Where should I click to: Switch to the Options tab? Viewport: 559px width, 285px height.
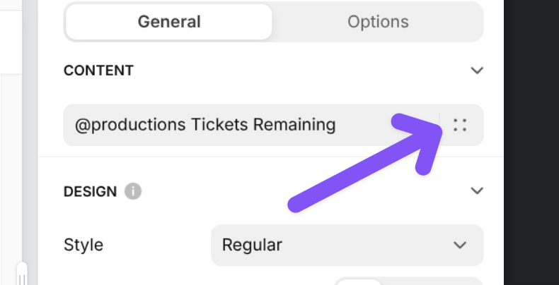[x=378, y=22]
